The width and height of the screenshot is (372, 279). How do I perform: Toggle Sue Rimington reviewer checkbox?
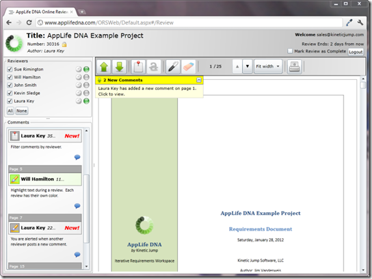(10, 69)
